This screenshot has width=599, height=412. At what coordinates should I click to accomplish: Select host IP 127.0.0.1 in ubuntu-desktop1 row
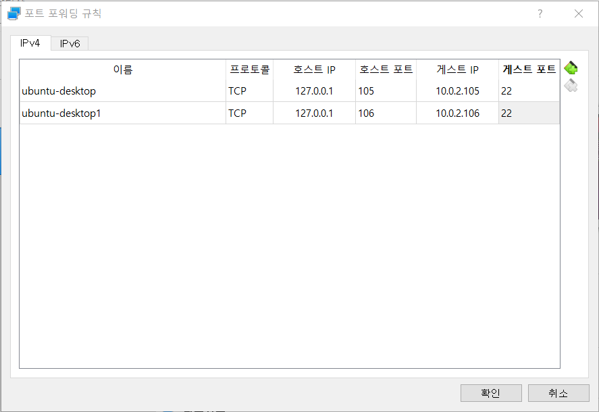tap(314, 113)
